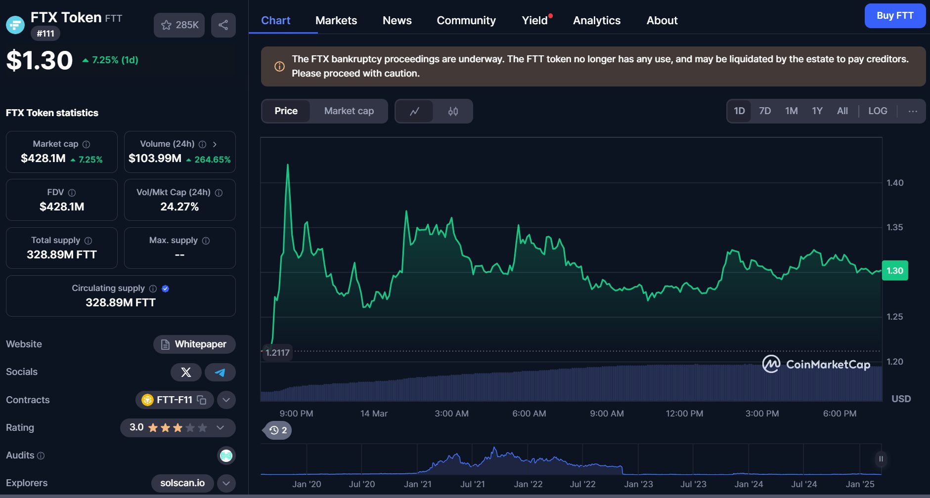
Task: Click the FDV info icon
Action: coord(72,193)
